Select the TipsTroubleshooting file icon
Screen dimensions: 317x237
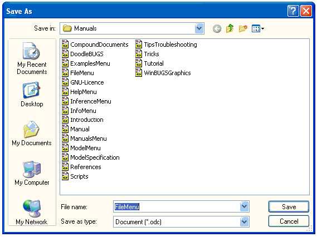pos(139,45)
